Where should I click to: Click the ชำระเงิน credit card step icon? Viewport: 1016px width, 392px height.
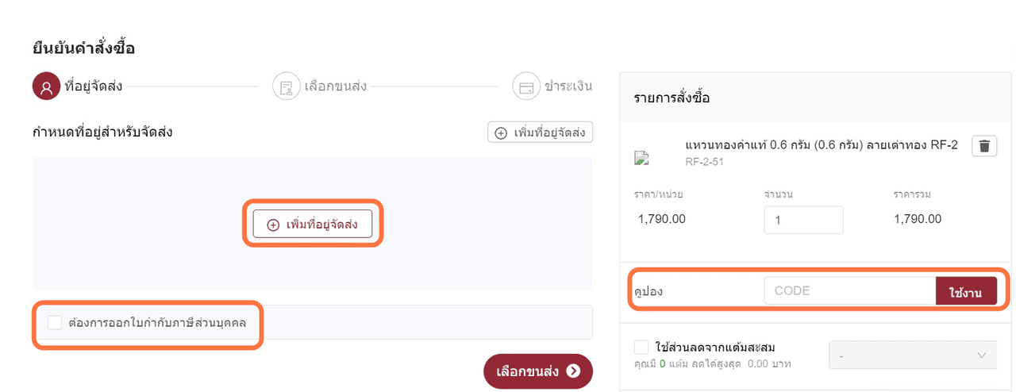pos(525,86)
